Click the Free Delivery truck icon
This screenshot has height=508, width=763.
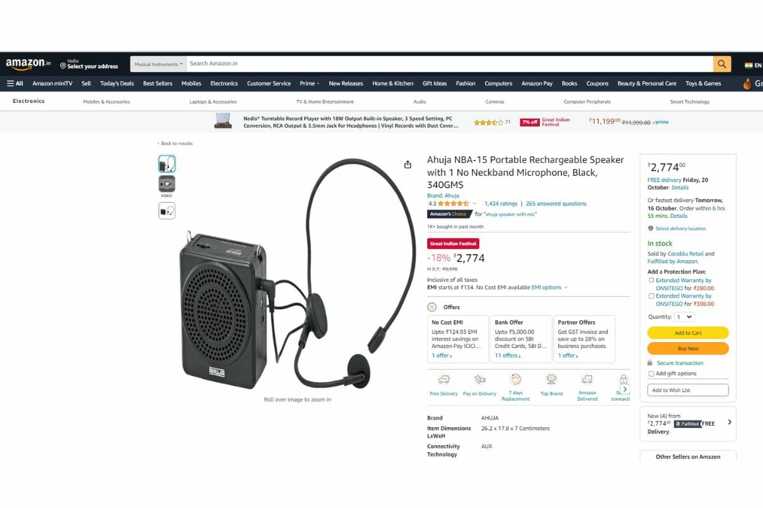click(444, 380)
